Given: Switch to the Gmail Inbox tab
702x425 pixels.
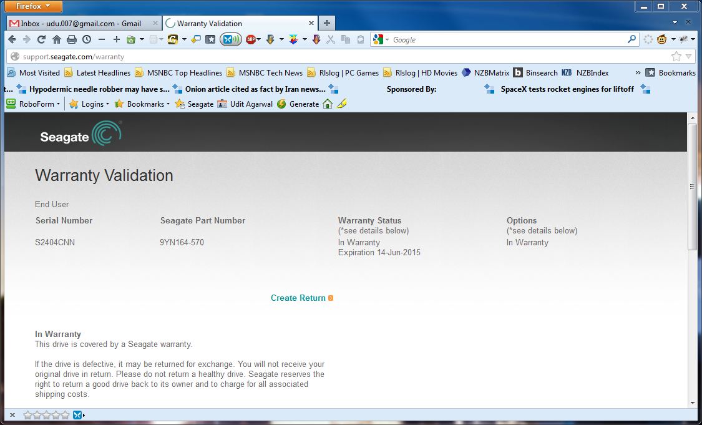Looking at the screenshot, I should tap(84, 23).
